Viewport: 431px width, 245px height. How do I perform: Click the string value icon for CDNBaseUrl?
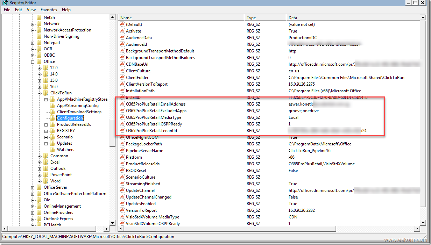click(122, 64)
